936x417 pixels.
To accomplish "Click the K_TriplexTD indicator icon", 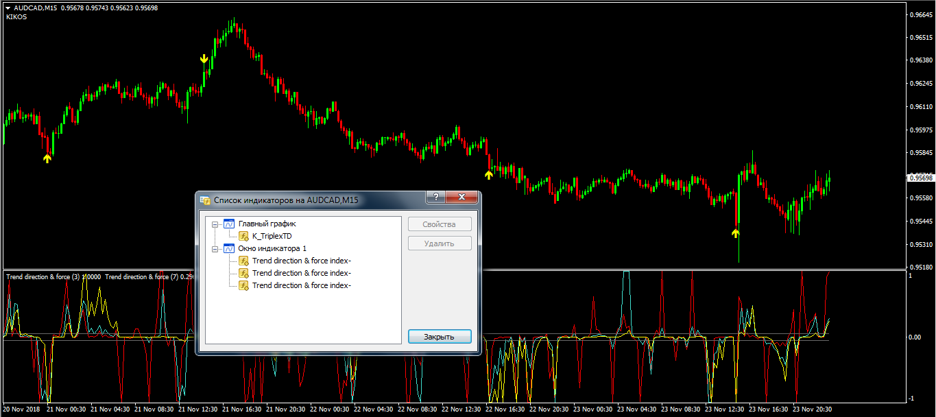I will pos(243,237).
